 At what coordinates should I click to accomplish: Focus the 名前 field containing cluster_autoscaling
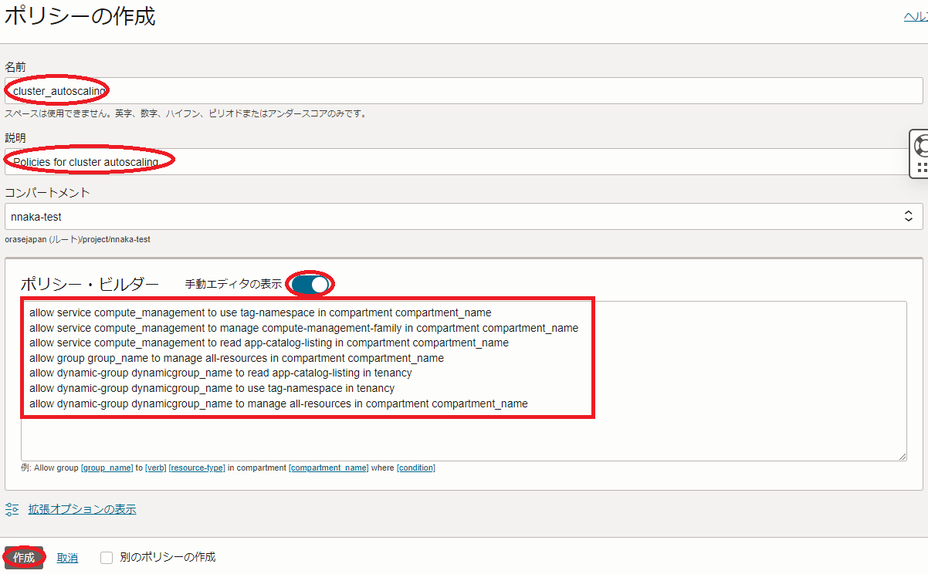click(463, 91)
